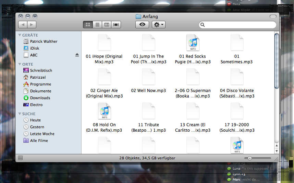Viewport: 294px width, 183px height.
Task: Switch to icon view mode
Action: pyautogui.click(x=88, y=25)
